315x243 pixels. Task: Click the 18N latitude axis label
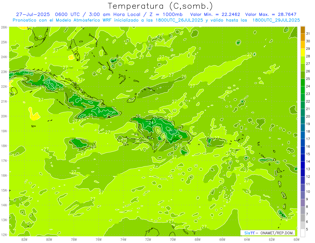(x=4, y=146)
